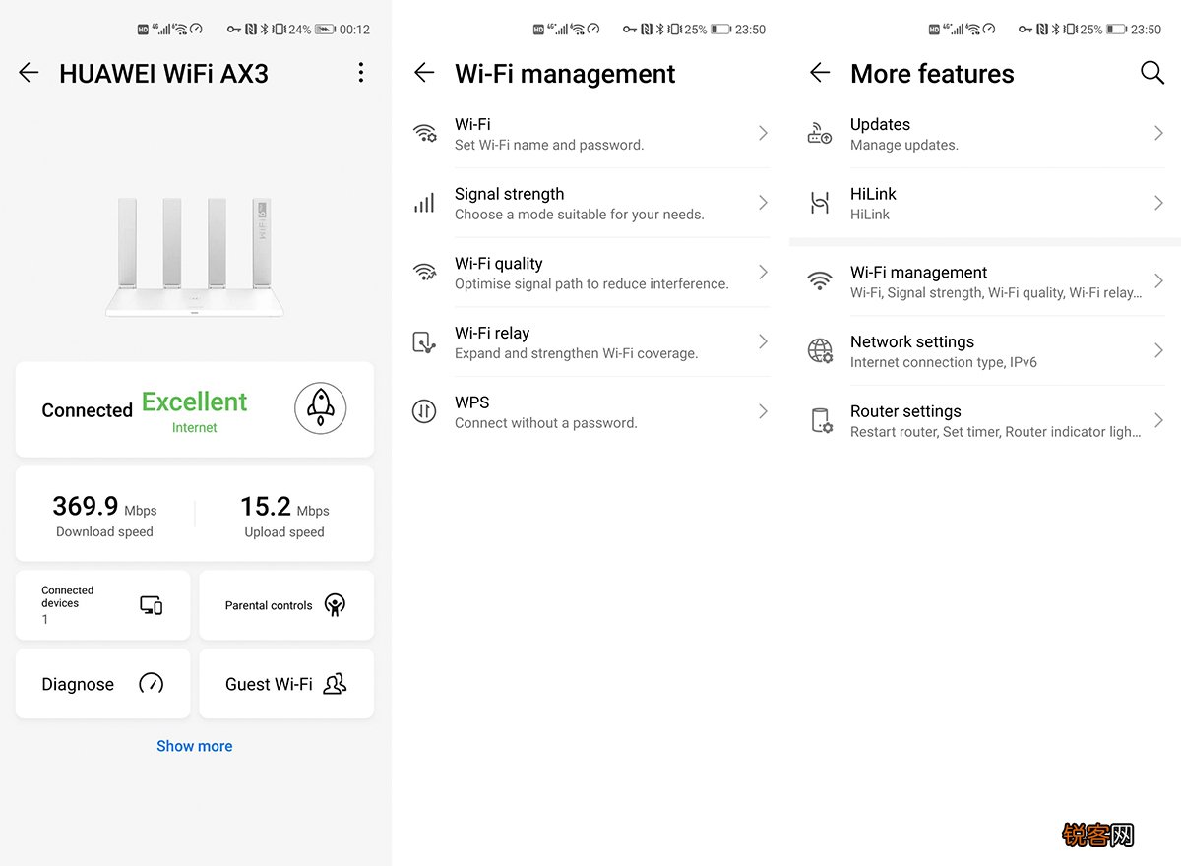Expand the Signal strength row chevron
The width and height of the screenshot is (1181, 866).
coord(763,203)
